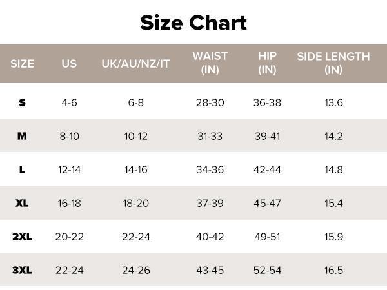Viewport: 387px width, 290px height.
Task: Click UK size value 22-24
Action: click(135, 237)
